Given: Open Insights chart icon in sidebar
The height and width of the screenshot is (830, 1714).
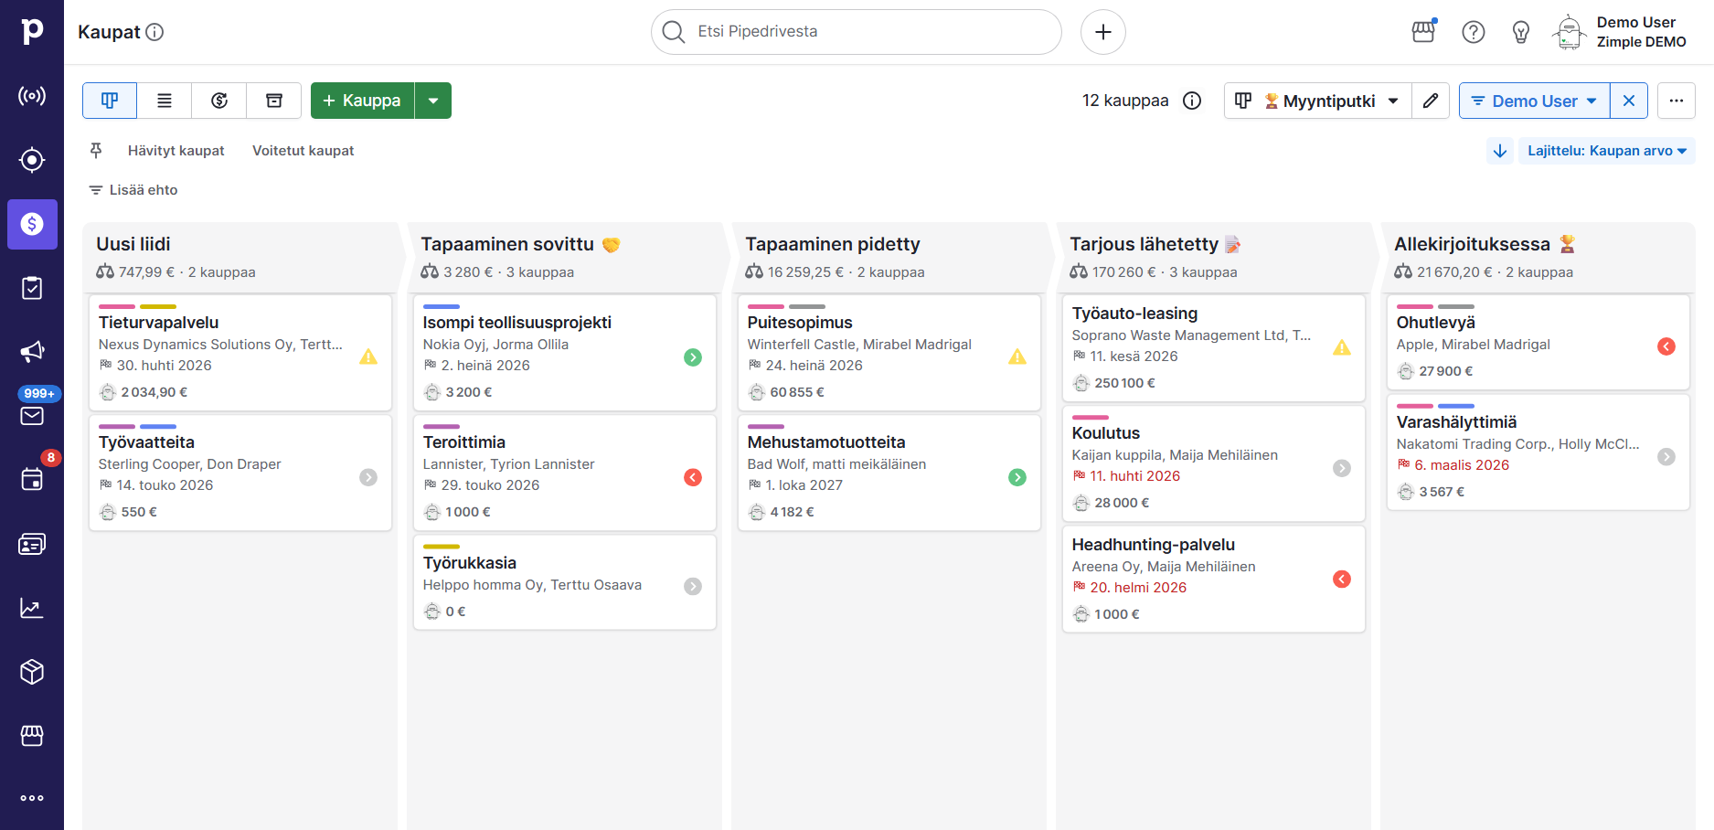Looking at the screenshot, I should click(x=32, y=608).
